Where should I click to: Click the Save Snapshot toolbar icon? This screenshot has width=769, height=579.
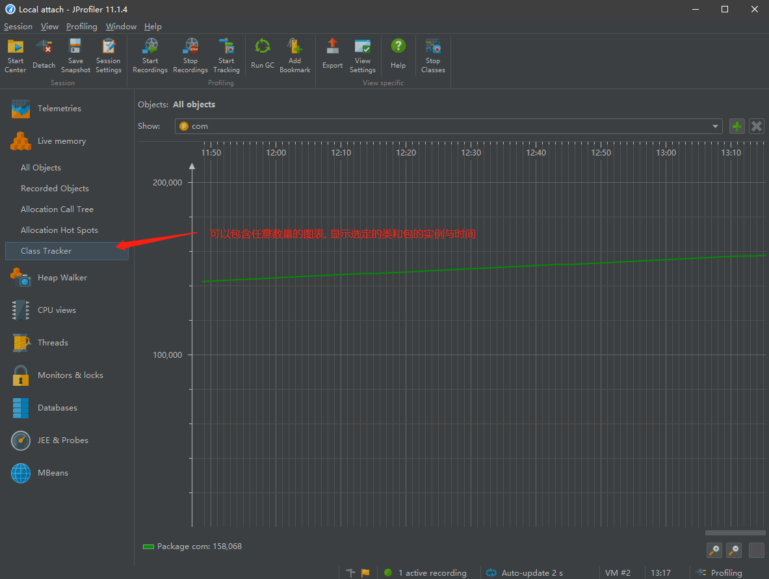[75, 55]
